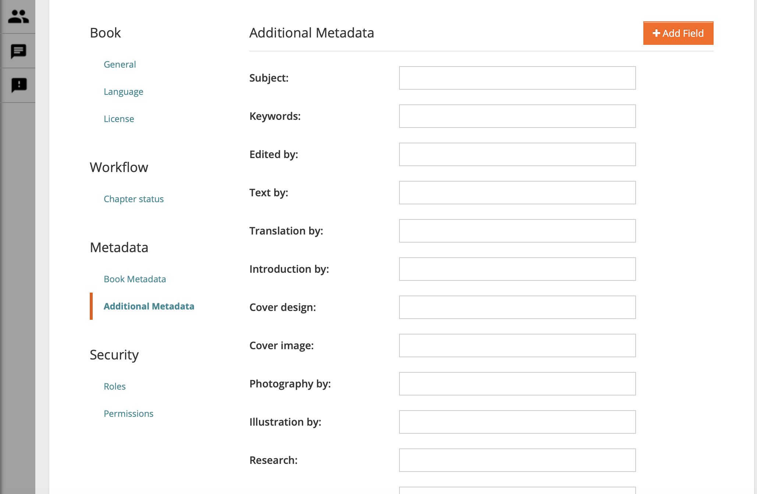This screenshot has width=757, height=494.
Task: Click the Translation by input
Action: pos(518,231)
